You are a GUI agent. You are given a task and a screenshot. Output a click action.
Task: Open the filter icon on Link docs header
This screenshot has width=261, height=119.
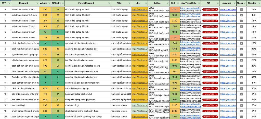234,3
